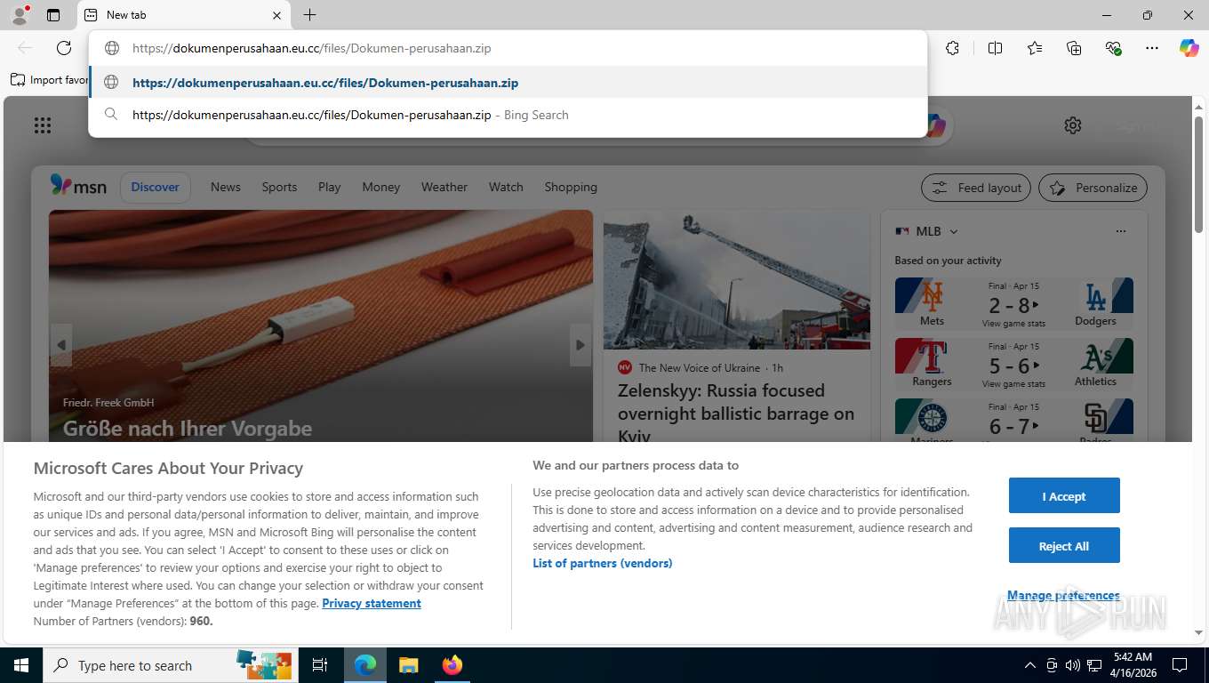Open Browser essentials heart icon

pyautogui.click(x=1113, y=48)
